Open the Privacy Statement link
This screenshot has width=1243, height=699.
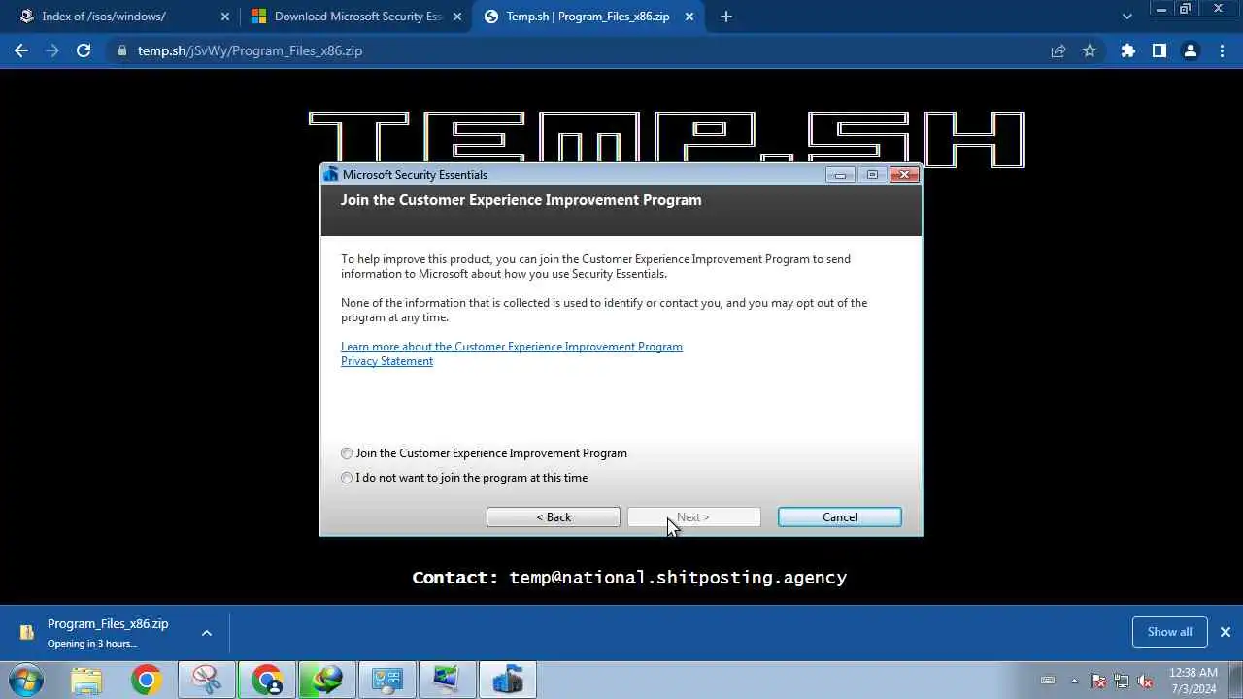point(386,361)
